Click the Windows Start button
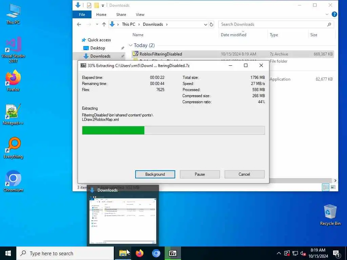The image size is (347, 260). coord(8,253)
